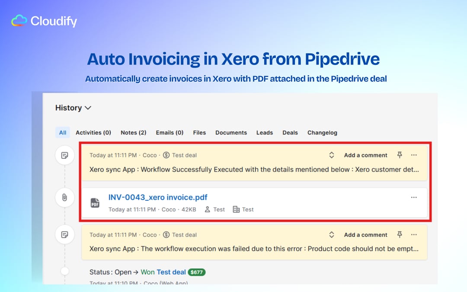Switch to the Notes (2) tab

(x=133, y=132)
